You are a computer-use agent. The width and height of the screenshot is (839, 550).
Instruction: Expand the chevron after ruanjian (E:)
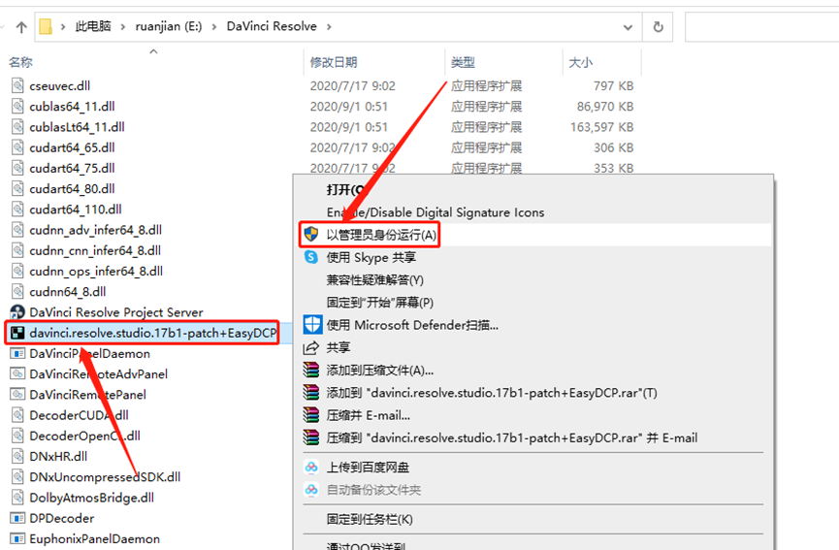214,27
